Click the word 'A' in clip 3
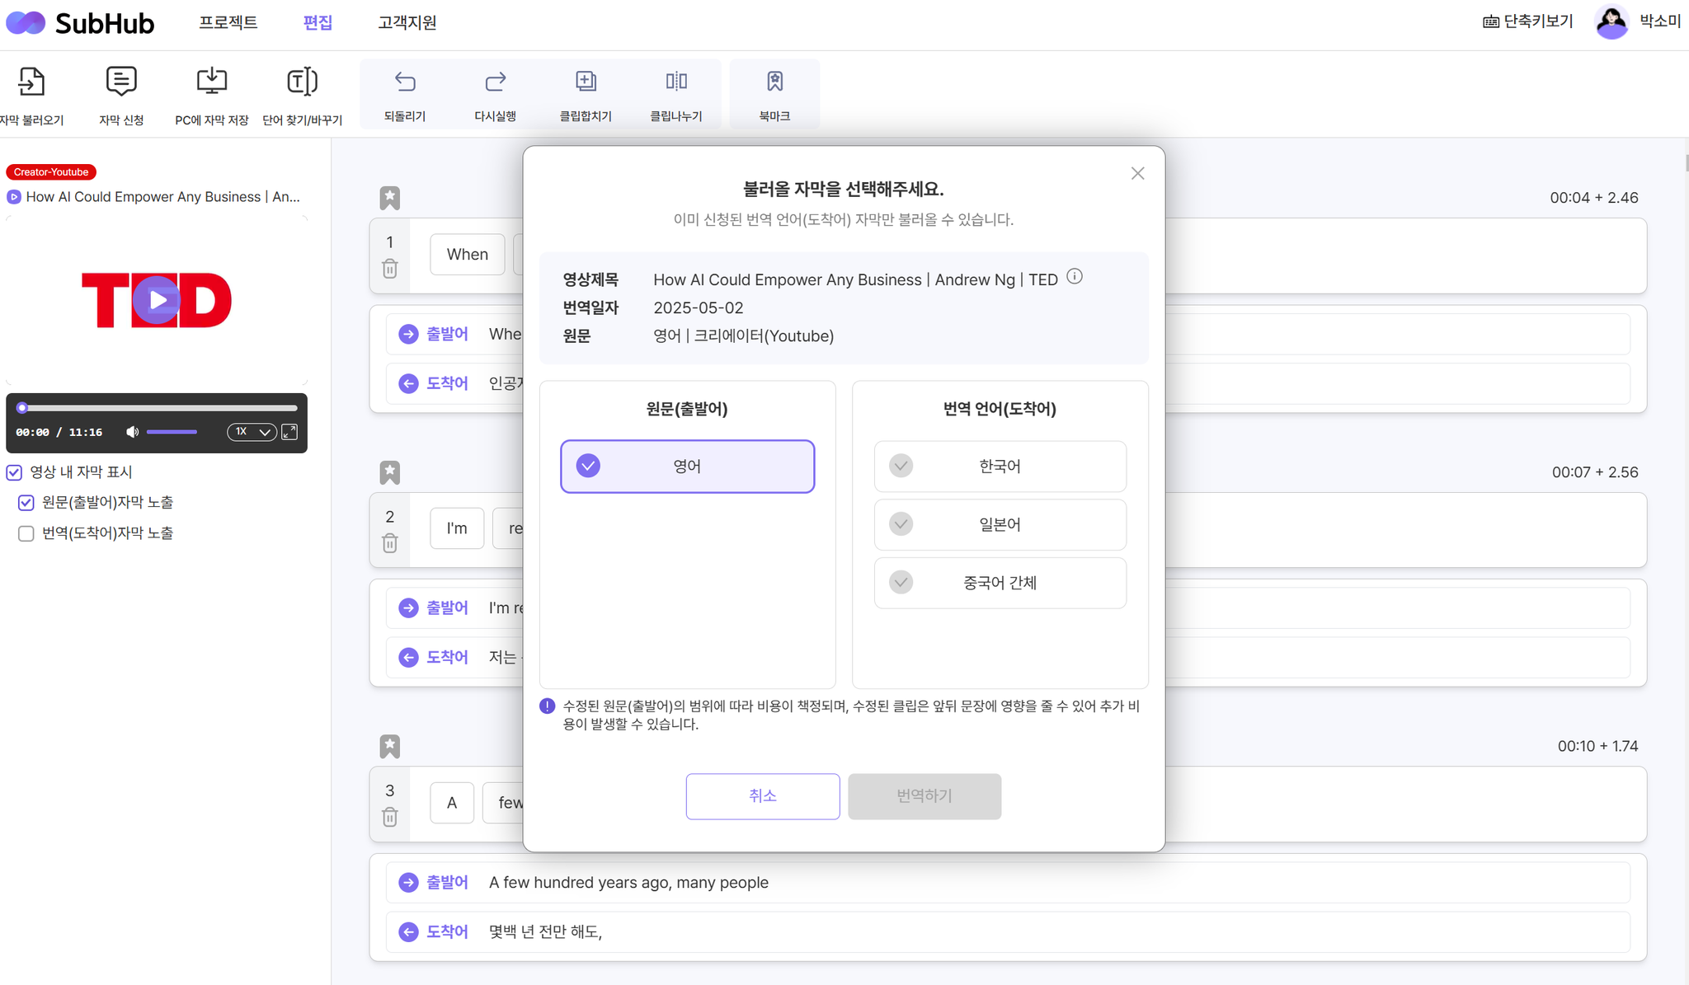Viewport: 1689px width, 985px height. (452, 803)
